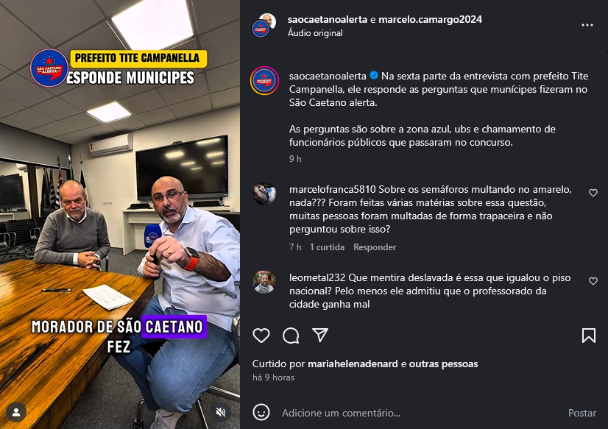Click the Responder reply link
The image size is (608, 429).
(x=375, y=247)
